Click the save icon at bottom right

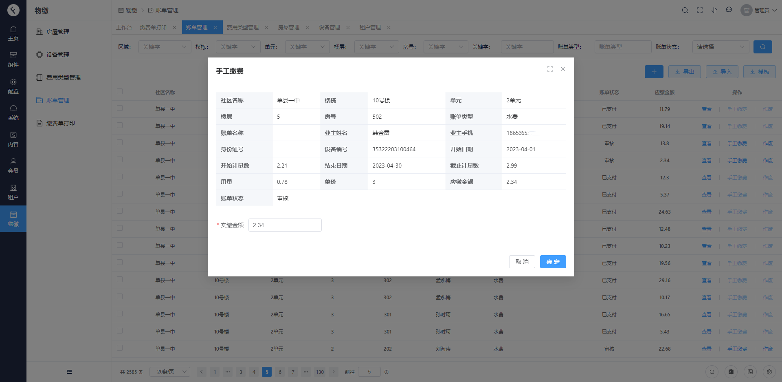[x=750, y=372]
